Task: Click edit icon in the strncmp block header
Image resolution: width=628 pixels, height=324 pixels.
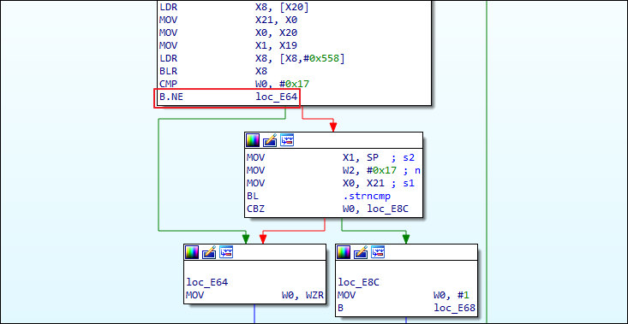Action: [270, 140]
